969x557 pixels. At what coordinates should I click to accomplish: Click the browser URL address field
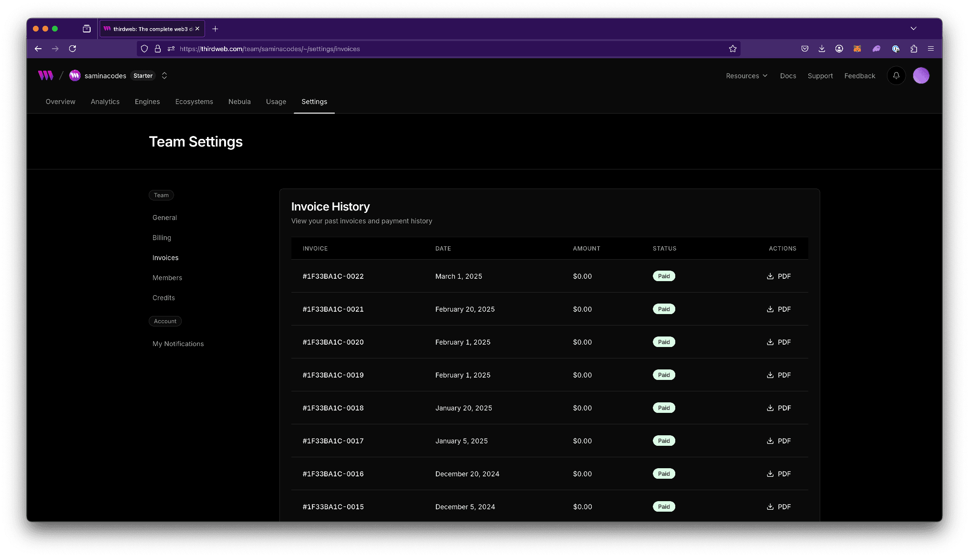(x=429, y=49)
